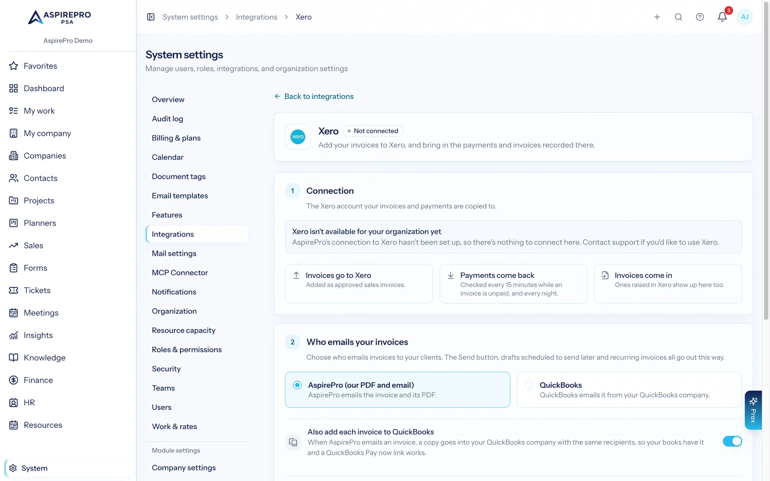Open the search magnifier icon

[678, 17]
